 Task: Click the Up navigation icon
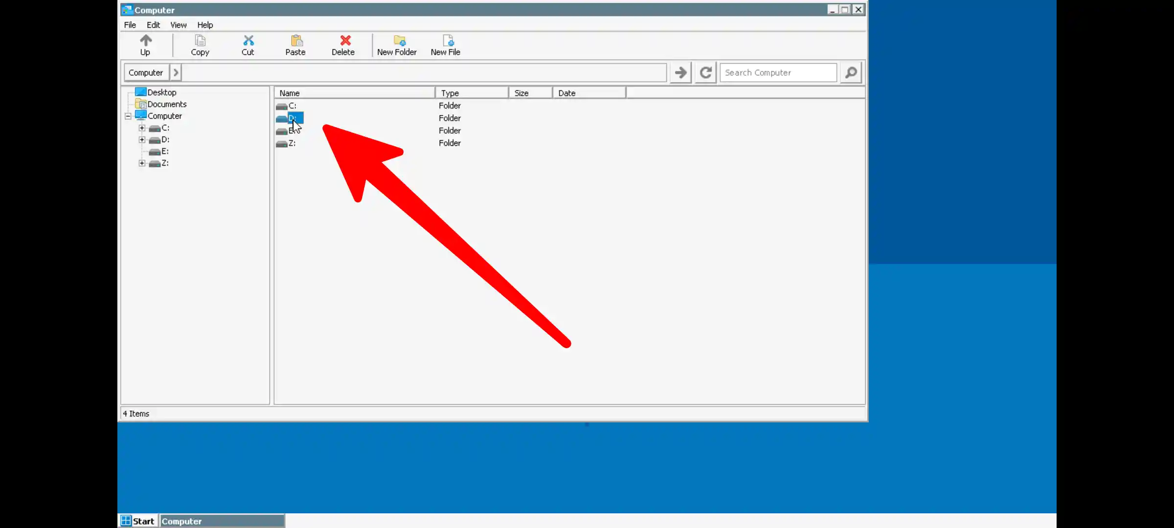click(x=145, y=45)
